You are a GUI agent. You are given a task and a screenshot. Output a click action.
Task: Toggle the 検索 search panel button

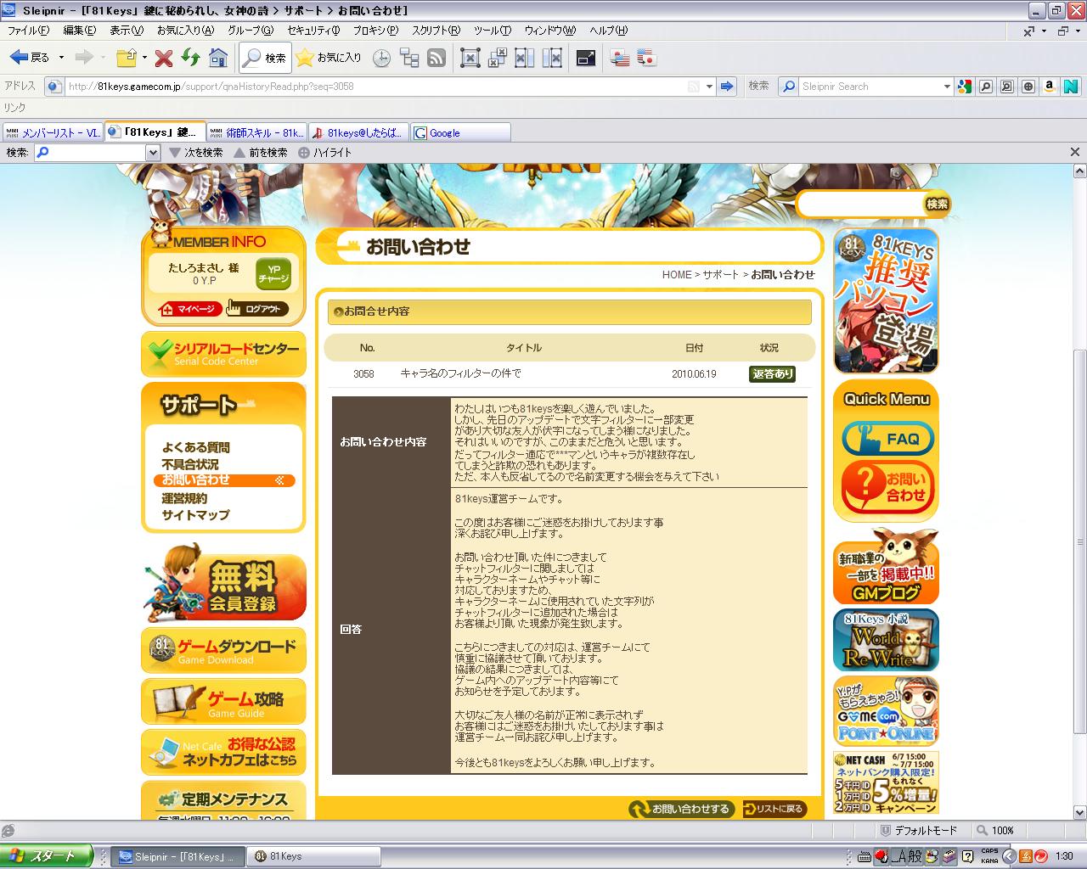coord(265,58)
